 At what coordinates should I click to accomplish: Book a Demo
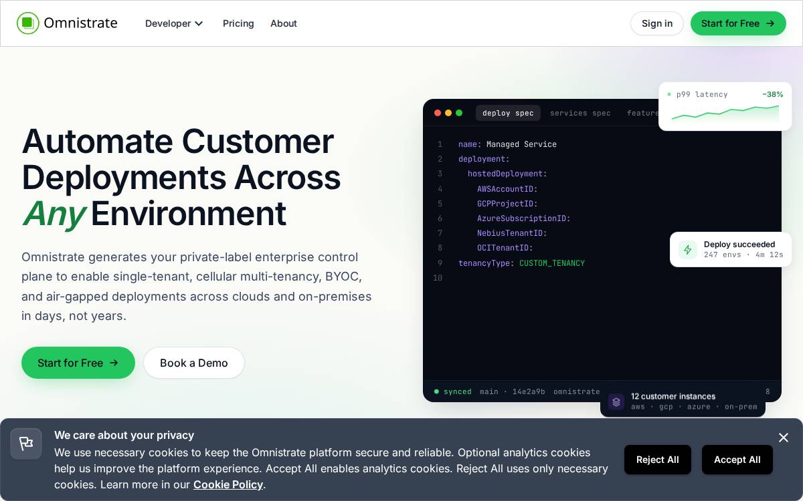pos(194,363)
